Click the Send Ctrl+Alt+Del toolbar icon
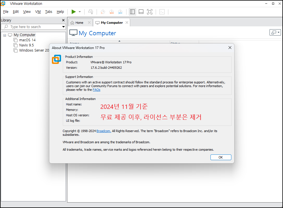 pos(91,12)
